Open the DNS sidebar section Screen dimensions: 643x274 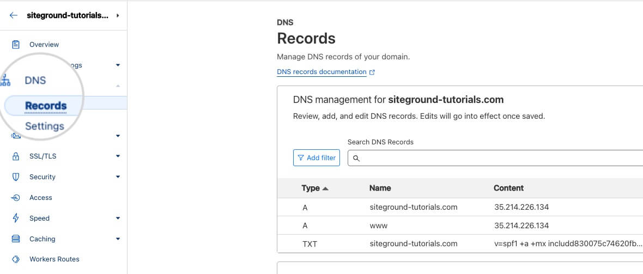pyautogui.click(x=35, y=81)
